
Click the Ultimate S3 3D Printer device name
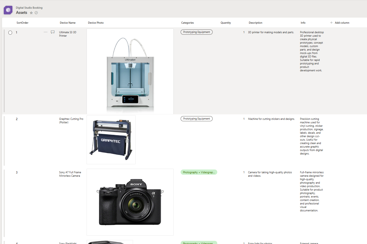pos(68,34)
